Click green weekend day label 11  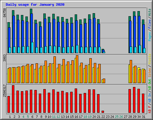(x=54, y=117)
